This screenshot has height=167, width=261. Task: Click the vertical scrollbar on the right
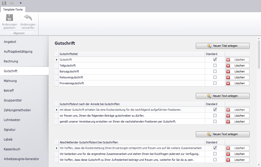click(259, 54)
